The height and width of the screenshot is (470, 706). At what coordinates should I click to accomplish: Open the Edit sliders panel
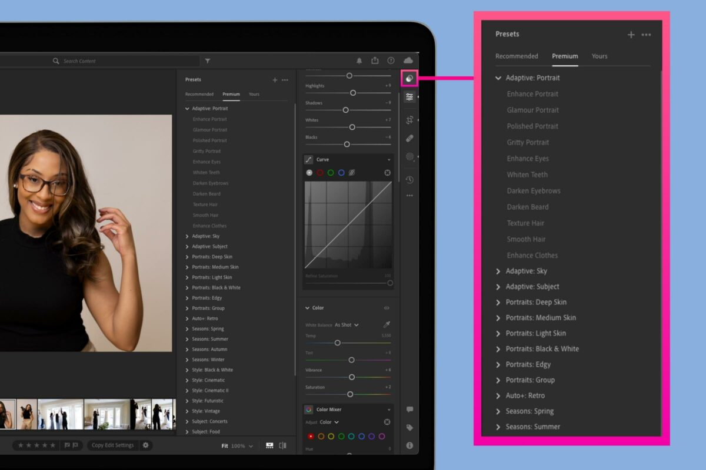(409, 96)
